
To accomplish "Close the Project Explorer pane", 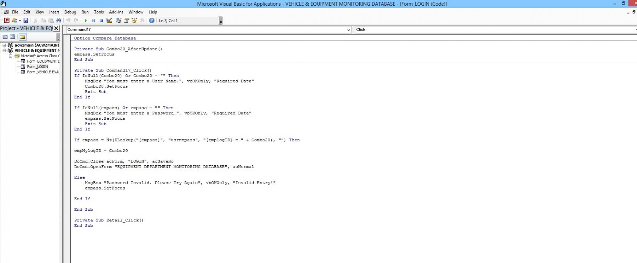I will [56, 28].
